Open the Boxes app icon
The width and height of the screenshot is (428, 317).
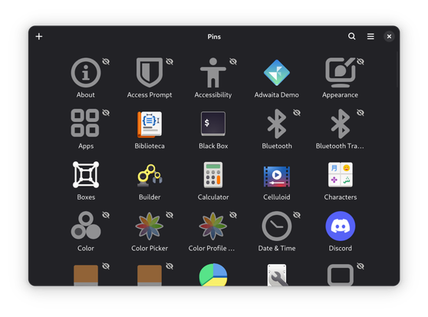(x=86, y=174)
